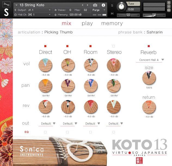Enable the Room EQ checkbox
The image size is (172, 166).
91,132
